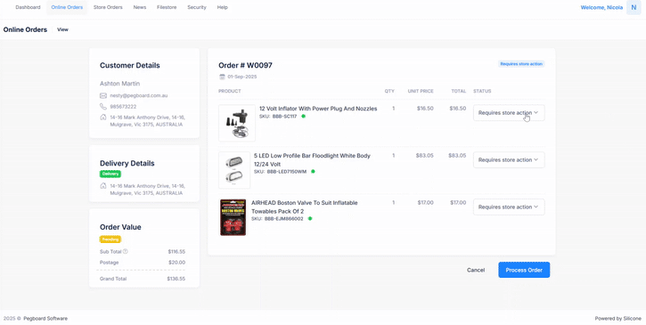Open the Store Orders menu item
646x325 pixels.
pyautogui.click(x=108, y=7)
